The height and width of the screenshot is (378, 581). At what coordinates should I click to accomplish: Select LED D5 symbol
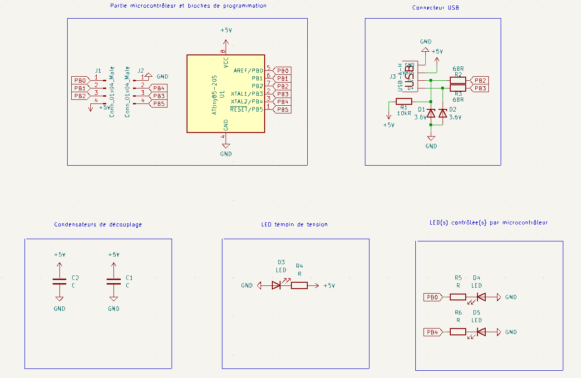click(481, 332)
